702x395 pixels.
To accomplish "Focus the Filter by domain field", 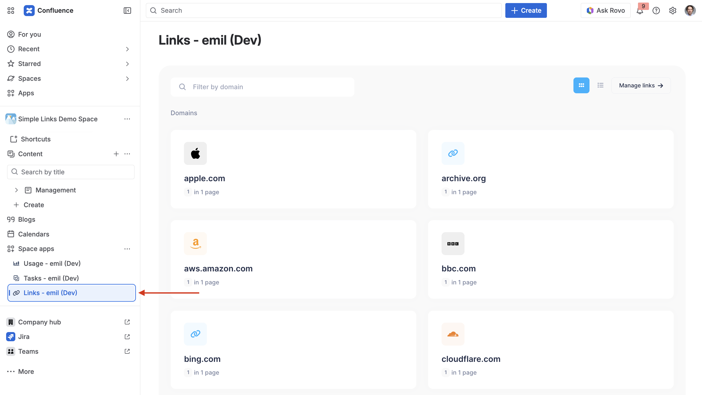I will [x=262, y=87].
